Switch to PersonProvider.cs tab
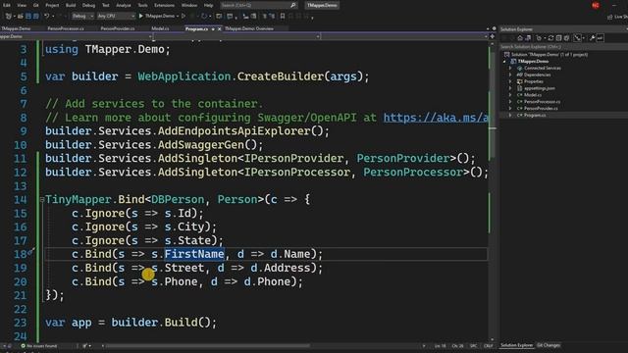This screenshot has height=353, width=628. tap(118, 28)
